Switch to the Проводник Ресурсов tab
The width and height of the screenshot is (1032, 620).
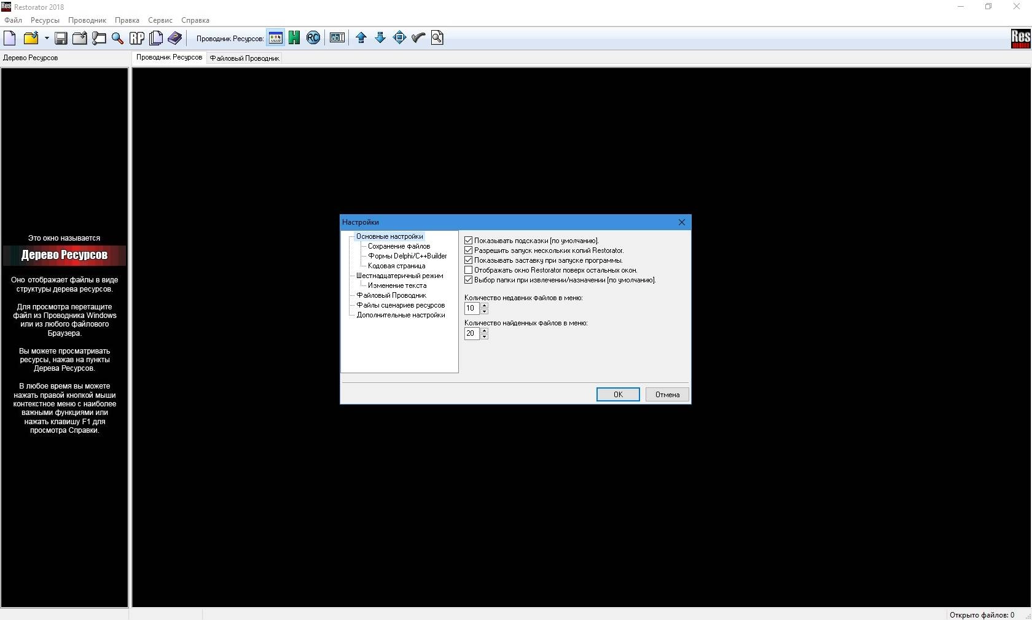coord(169,57)
